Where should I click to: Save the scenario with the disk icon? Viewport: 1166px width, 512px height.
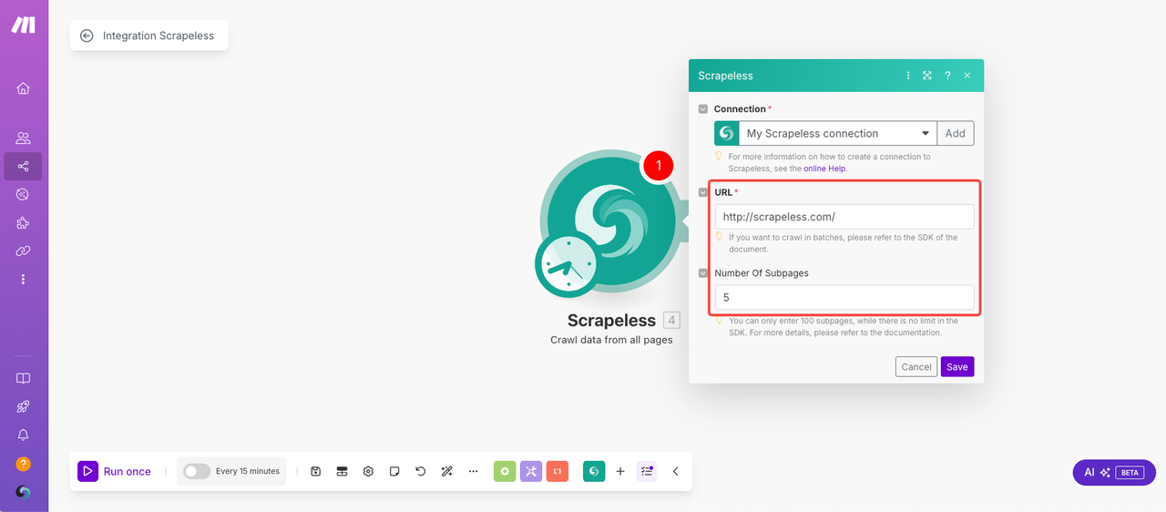[x=315, y=471]
